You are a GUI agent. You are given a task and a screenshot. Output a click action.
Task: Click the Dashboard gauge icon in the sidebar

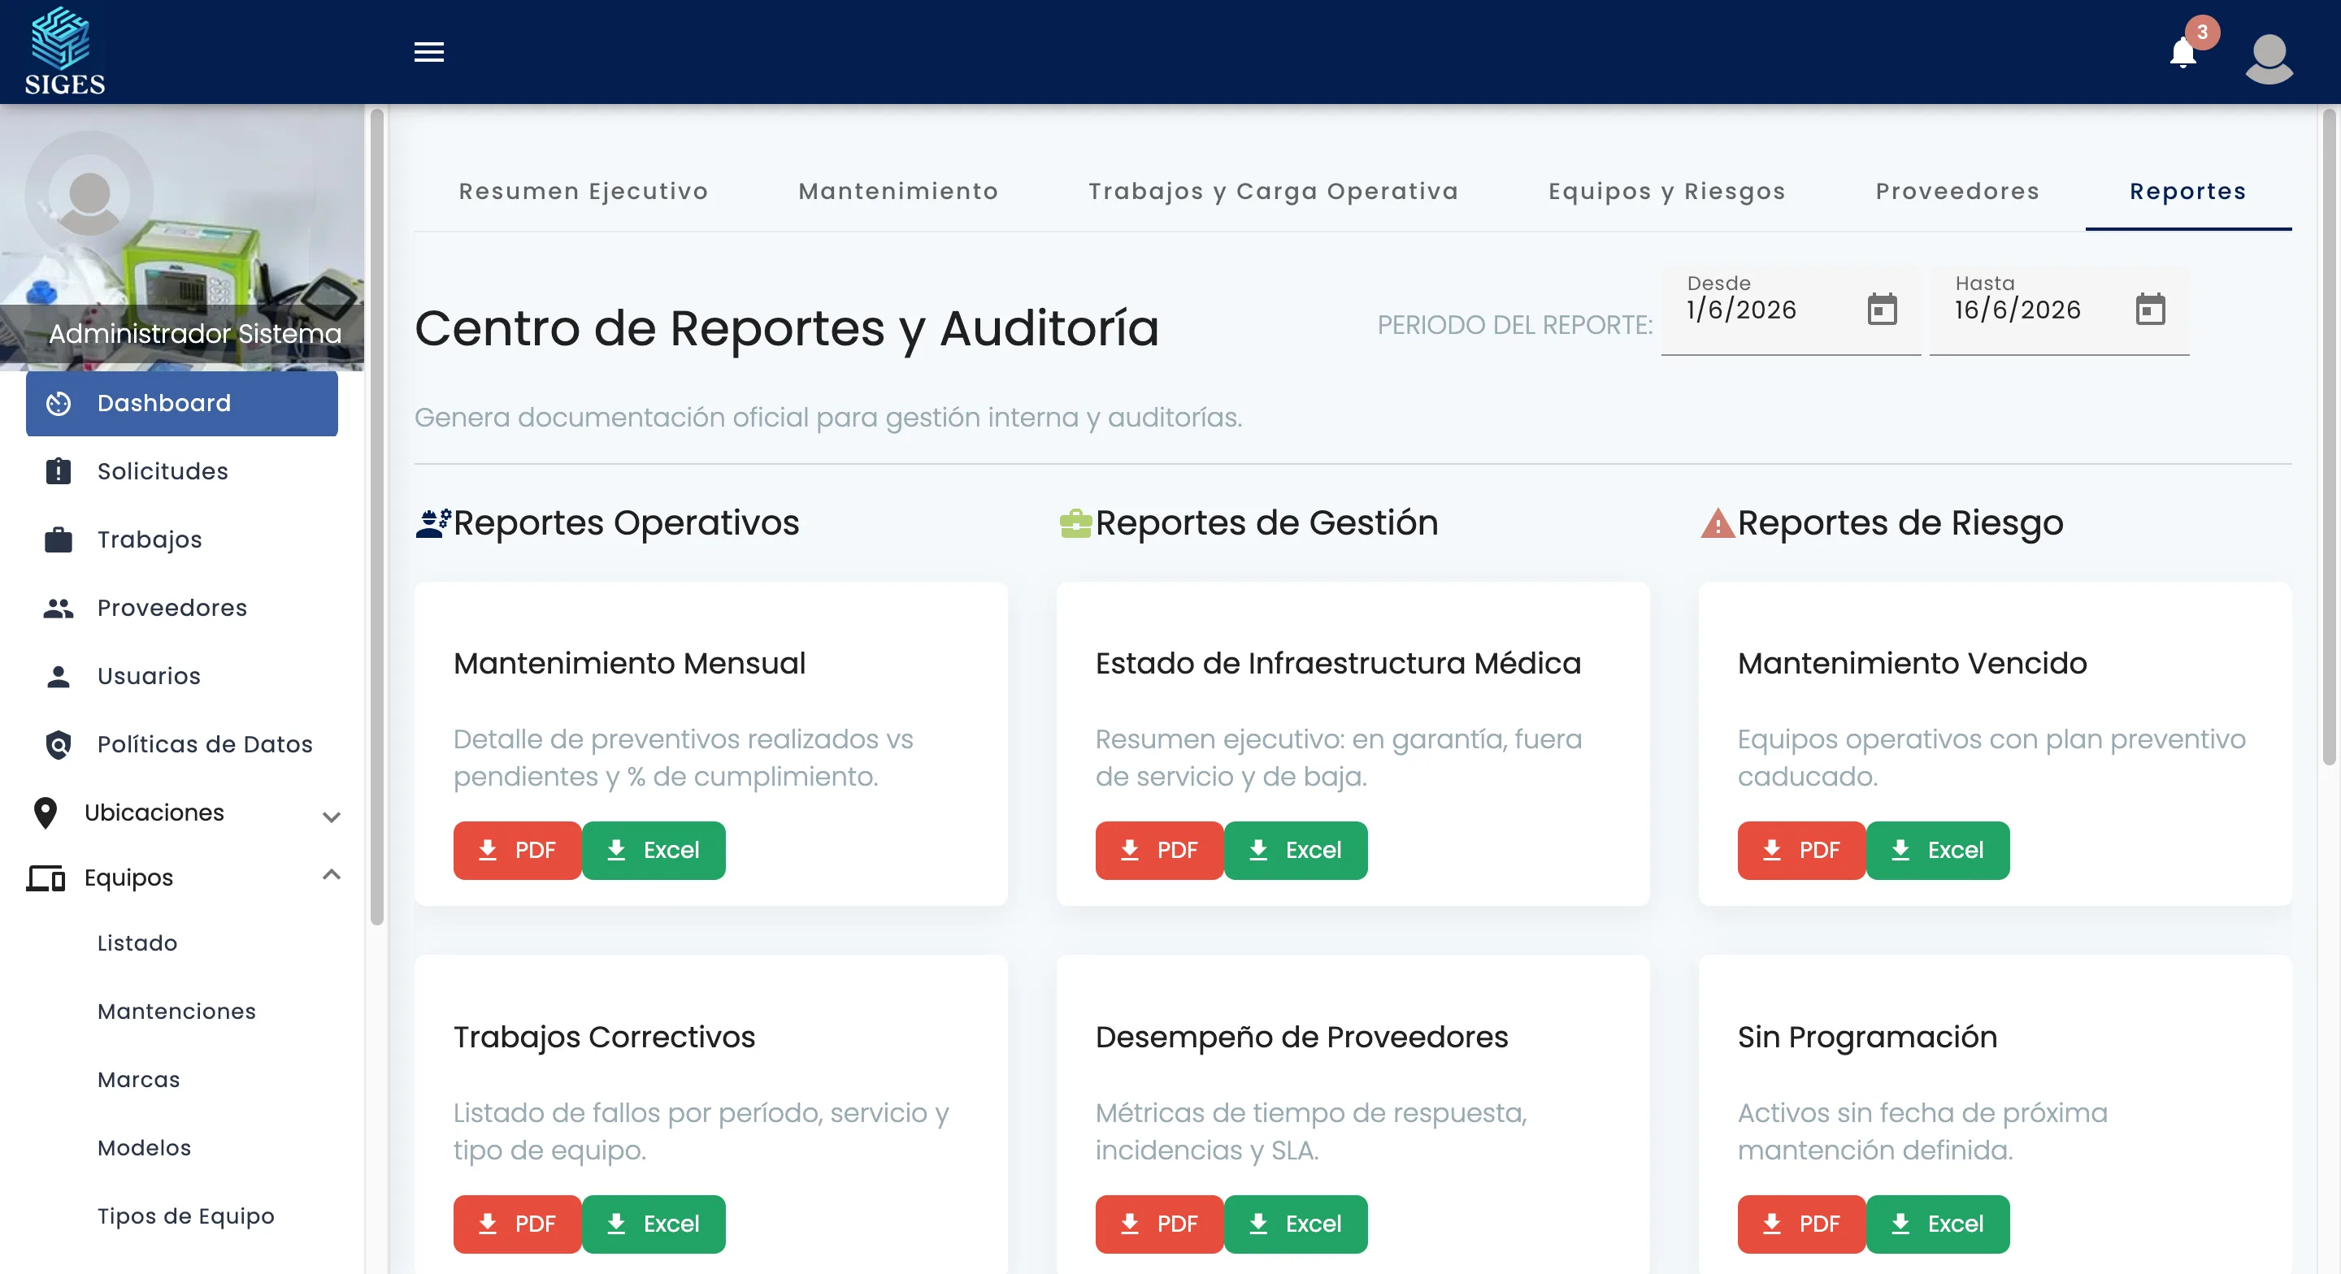[59, 404]
